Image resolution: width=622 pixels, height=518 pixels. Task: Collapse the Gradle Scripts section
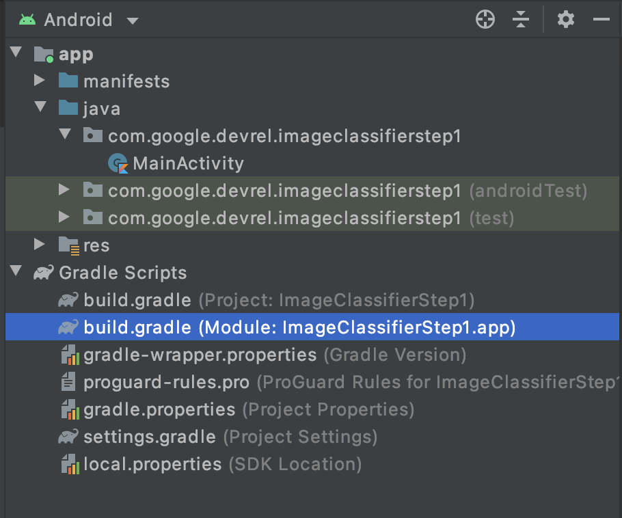click(16, 272)
